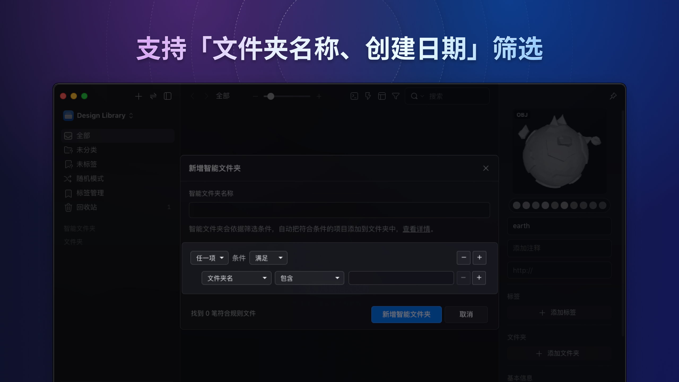Click the lightning bolt icon in the toolbar
Viewport: 679px width, 382px height.
tap(368, 96)
